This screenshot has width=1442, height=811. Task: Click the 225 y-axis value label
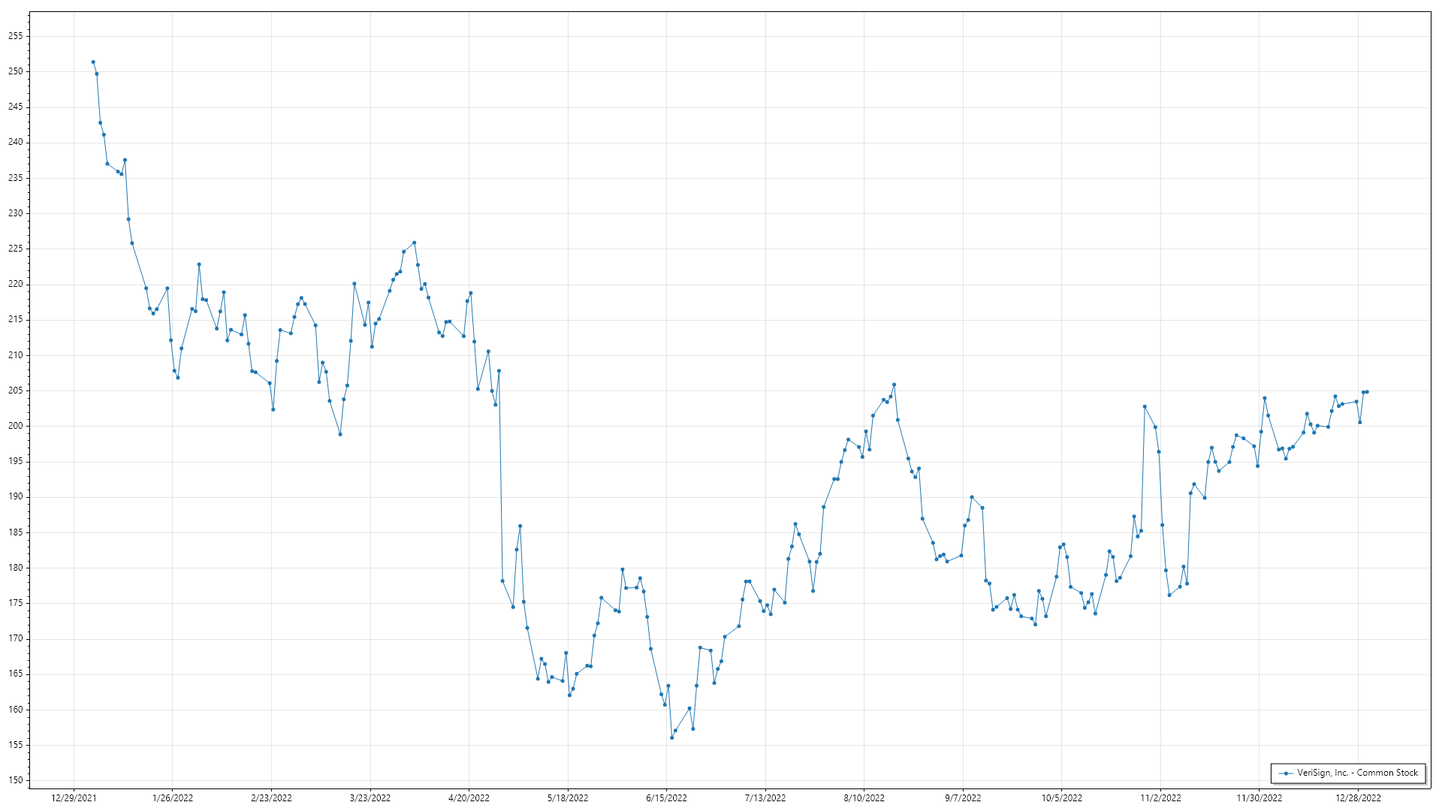pos(16,249)
